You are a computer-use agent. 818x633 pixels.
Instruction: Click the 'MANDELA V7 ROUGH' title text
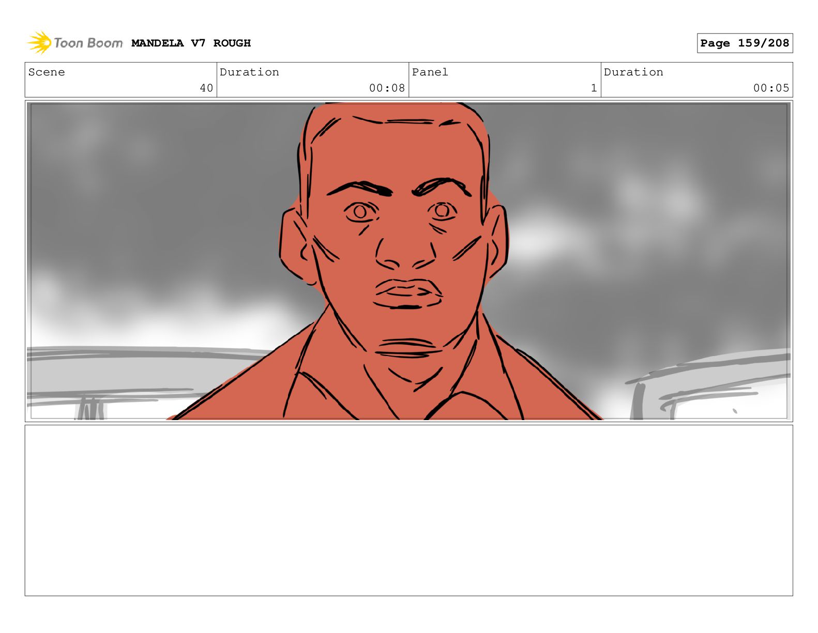[191, 43]
